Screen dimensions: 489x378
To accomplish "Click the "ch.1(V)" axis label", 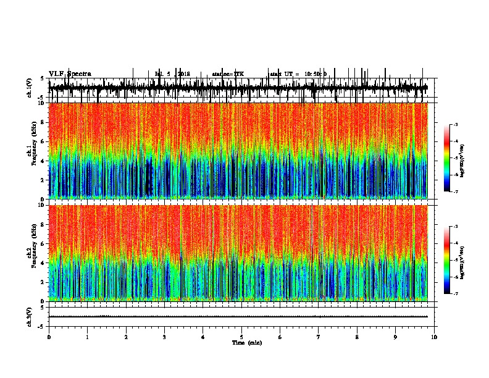I will coord(30,88).
